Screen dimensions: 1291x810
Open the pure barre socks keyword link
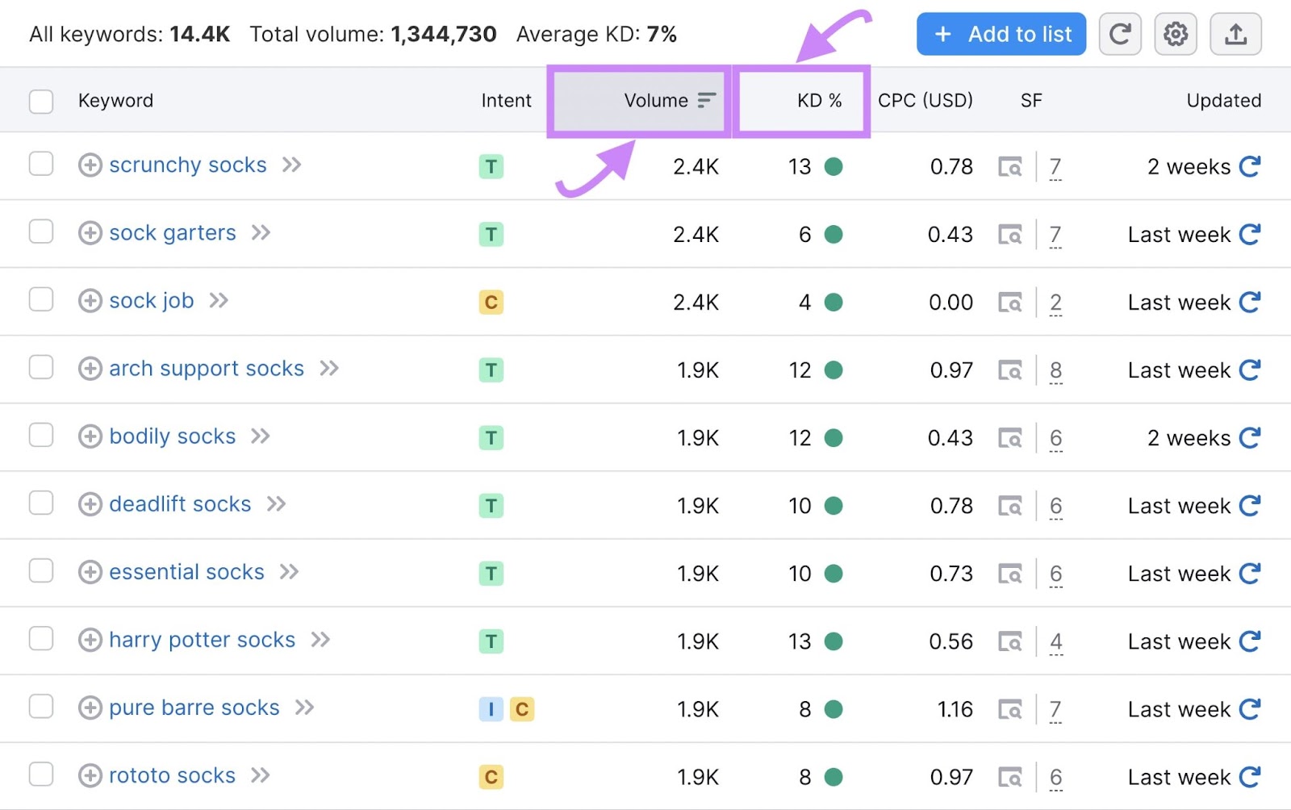pos(194,708)
